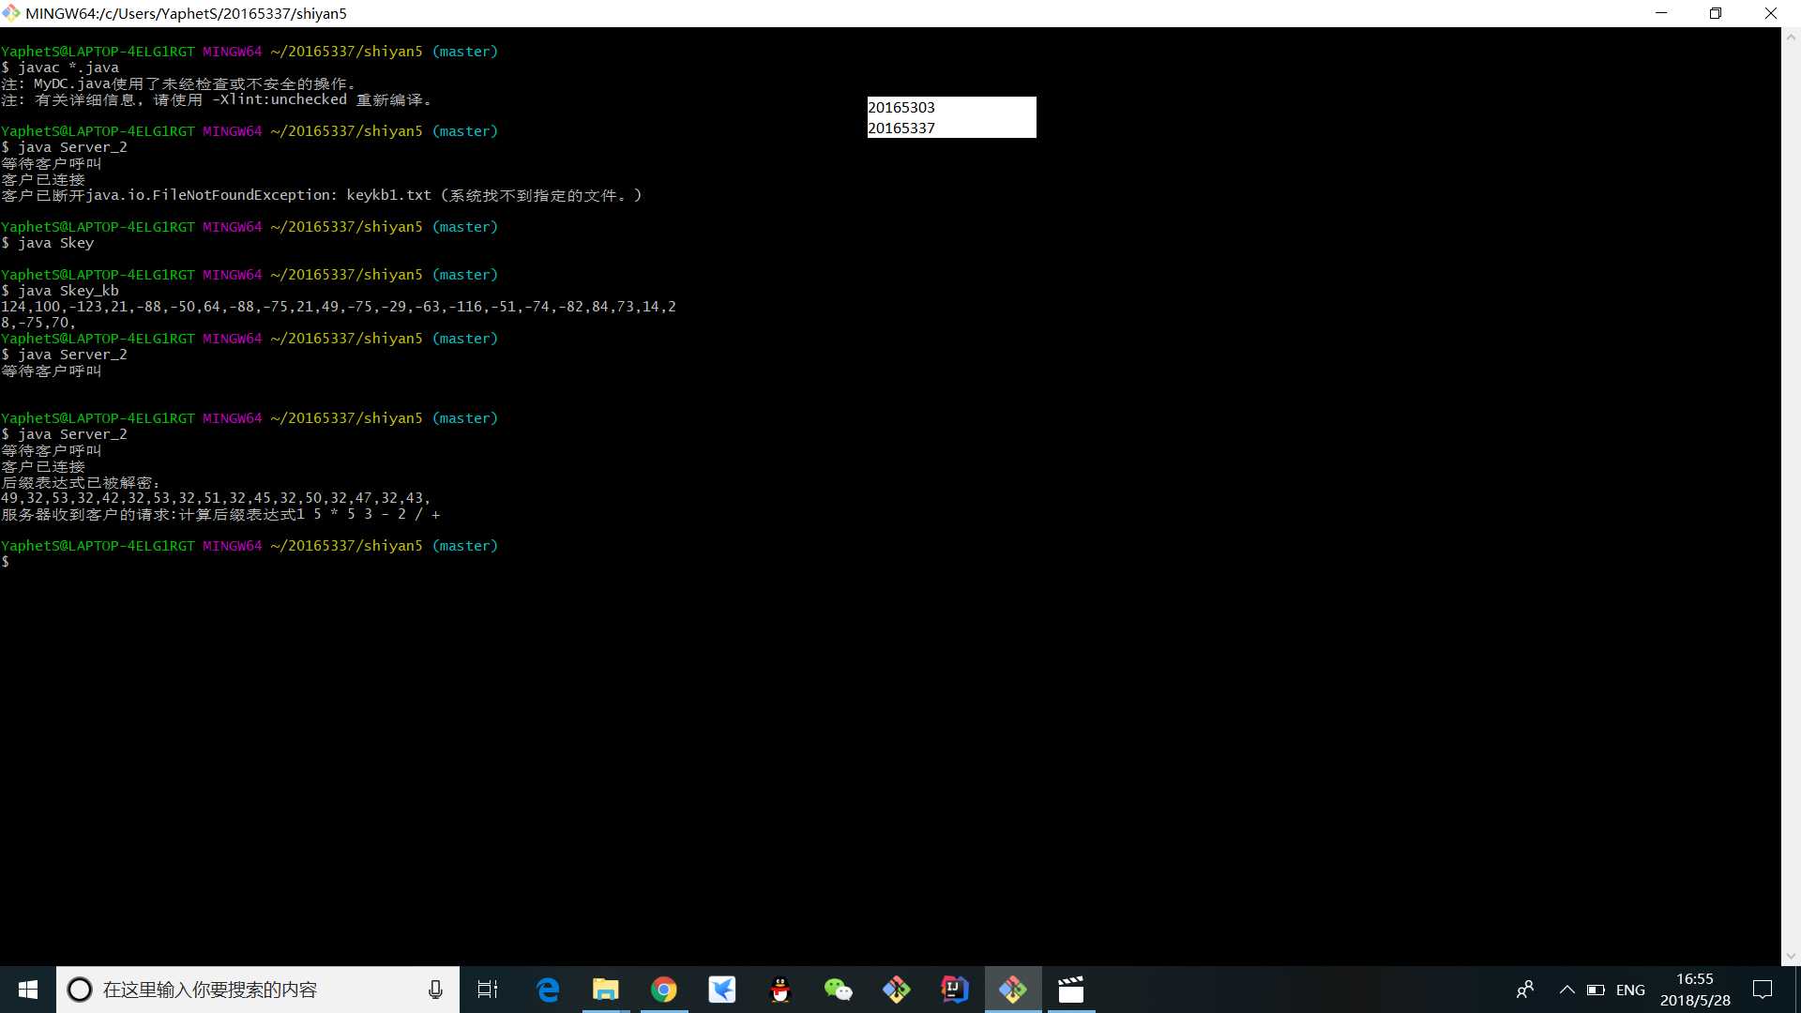Click the Cortana search box in taskbar
Image resolution: width=1801 pixels, height=1013 pixels.
tap(258, 990)
